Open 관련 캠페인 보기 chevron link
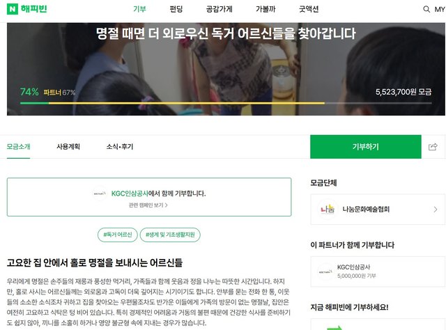The width and height of the screenshot is (446, 330). [148, 205]
